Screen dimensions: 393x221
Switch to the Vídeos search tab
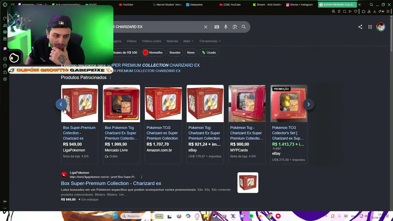point(131,41)
